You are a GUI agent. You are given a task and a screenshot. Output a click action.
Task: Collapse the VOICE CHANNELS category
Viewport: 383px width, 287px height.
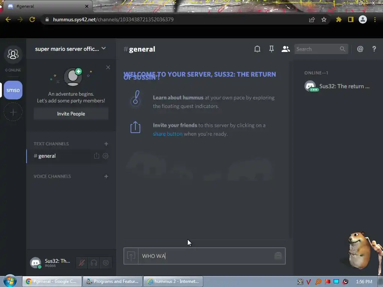tap(52, 176)
